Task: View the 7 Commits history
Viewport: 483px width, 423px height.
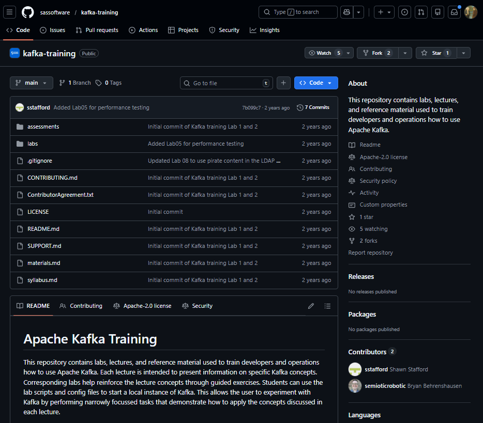Action: [x=313, y=107]
